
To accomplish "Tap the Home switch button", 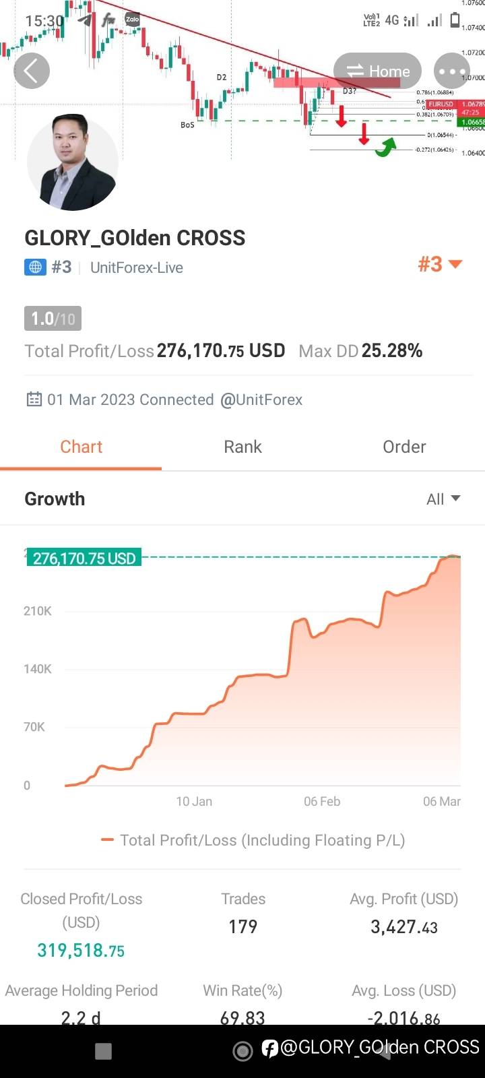I will [377, 71].
